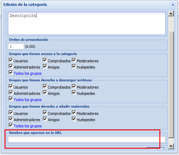Screen dimensions: 179x155
Task: Click Todos los grupos link under descargar archivos
Action: point(28,100)
